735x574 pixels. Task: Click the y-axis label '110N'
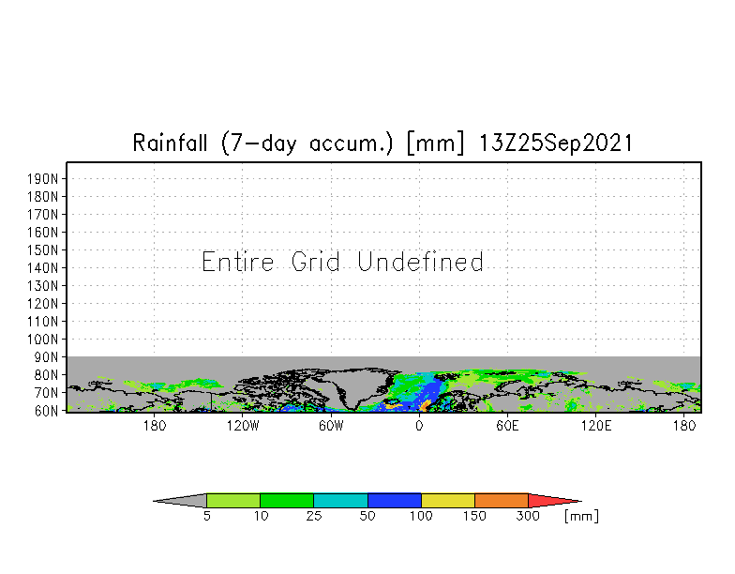pyautogui.click(x=43, y=321)
